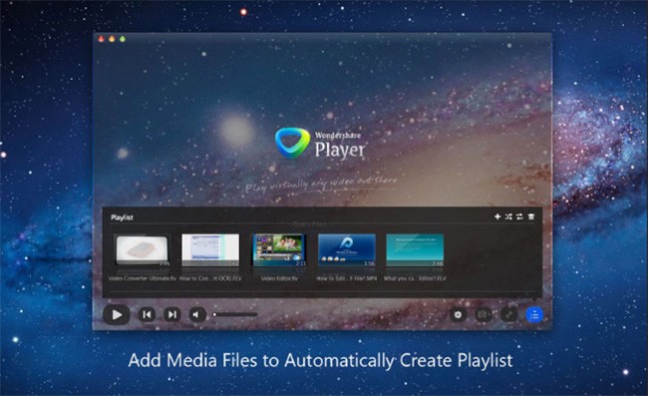Mute audio with the speaker icon
Viewport: 648px width, 396px height.
197,314
